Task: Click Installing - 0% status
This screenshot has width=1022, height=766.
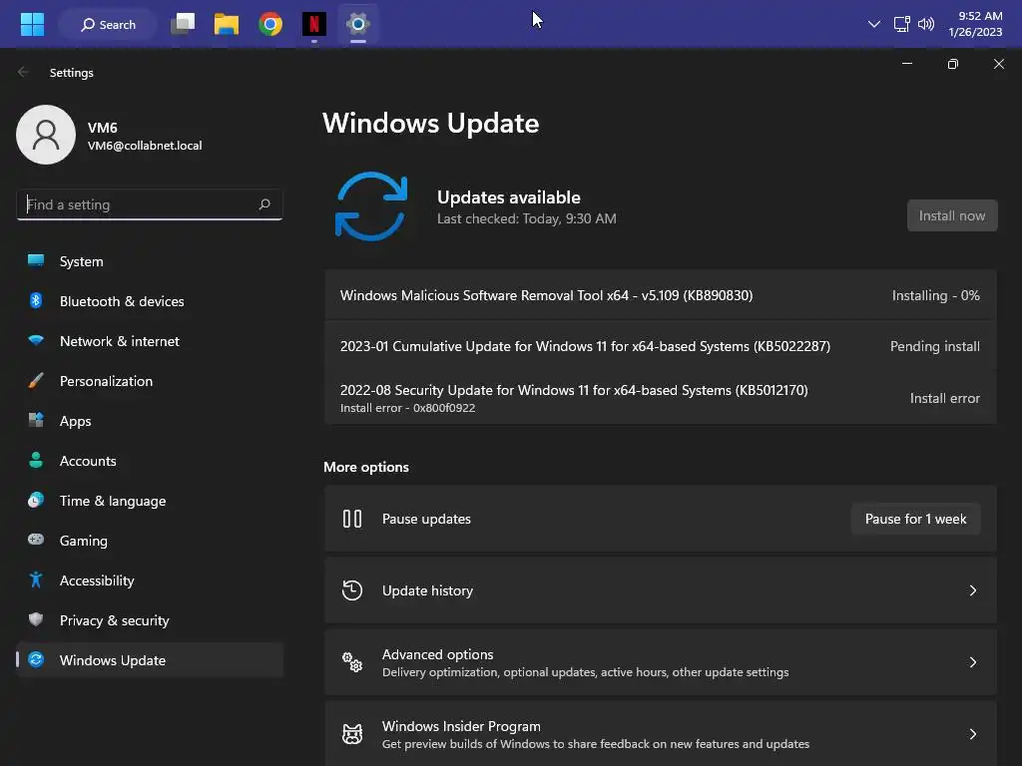Action: 935,295
